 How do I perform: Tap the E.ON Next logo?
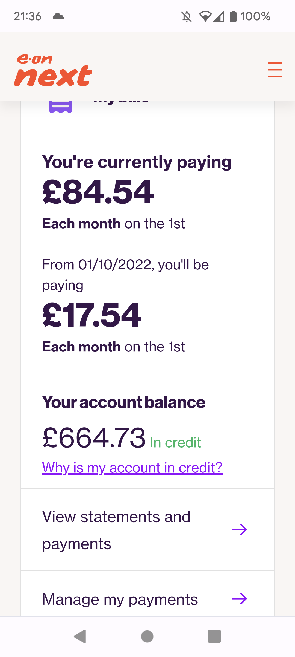coord(53,70)
